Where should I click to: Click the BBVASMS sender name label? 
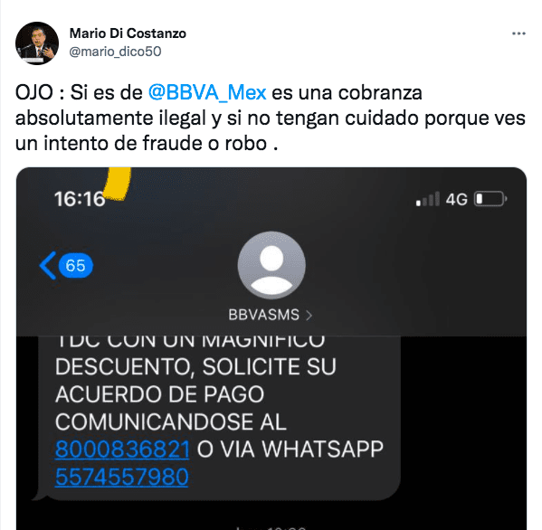(x=263, y=315)
